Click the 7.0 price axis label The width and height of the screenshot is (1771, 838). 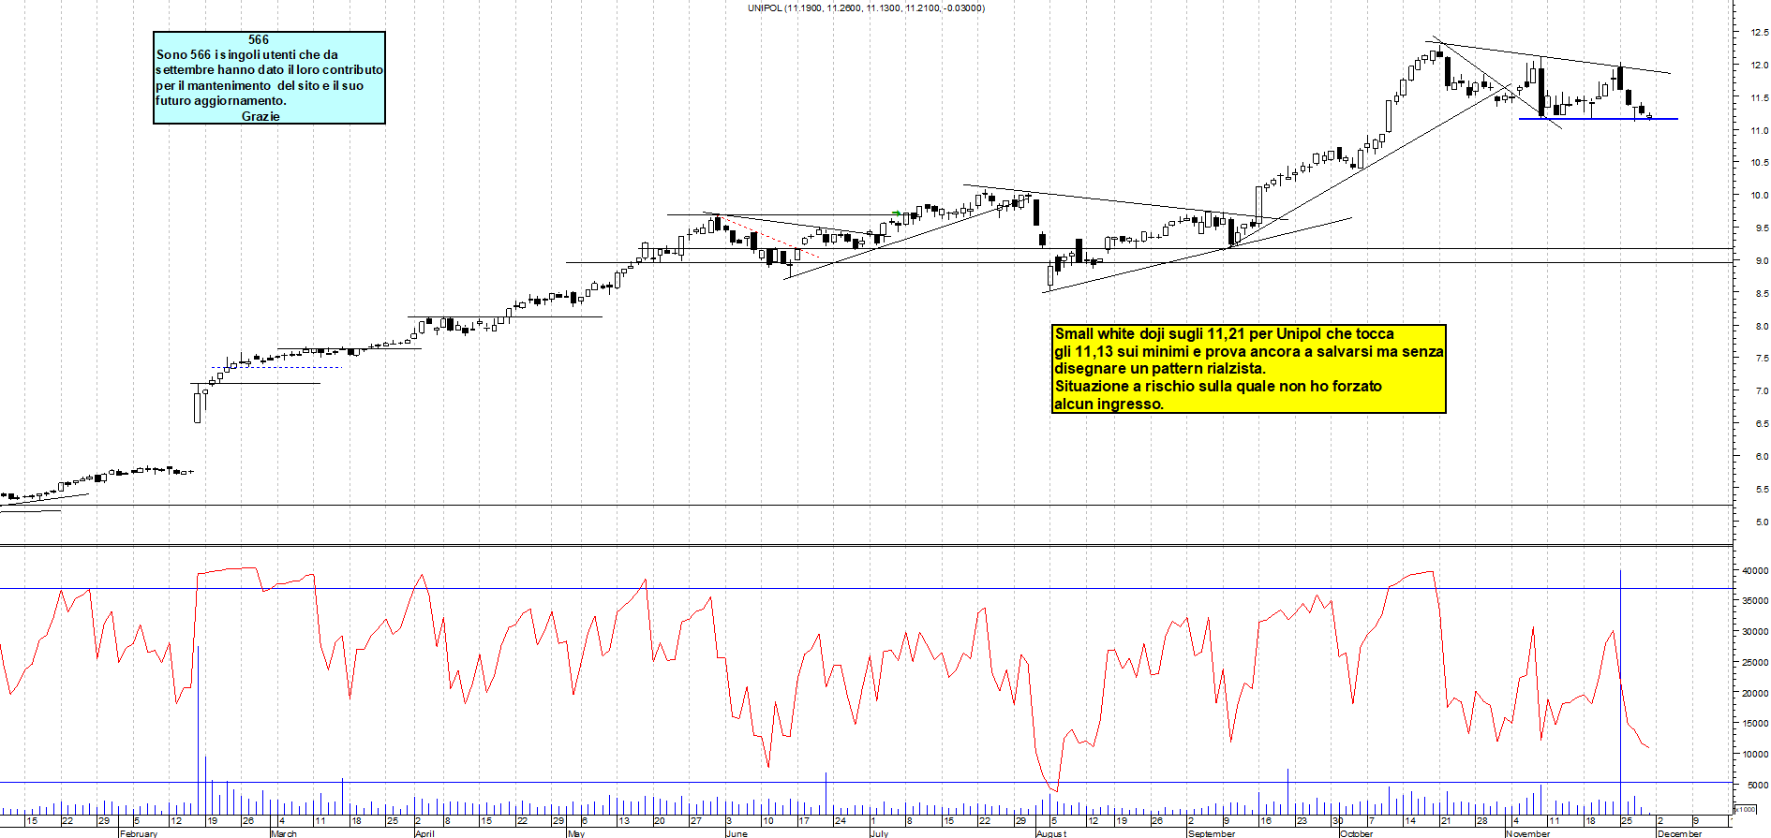point(1762,390)
